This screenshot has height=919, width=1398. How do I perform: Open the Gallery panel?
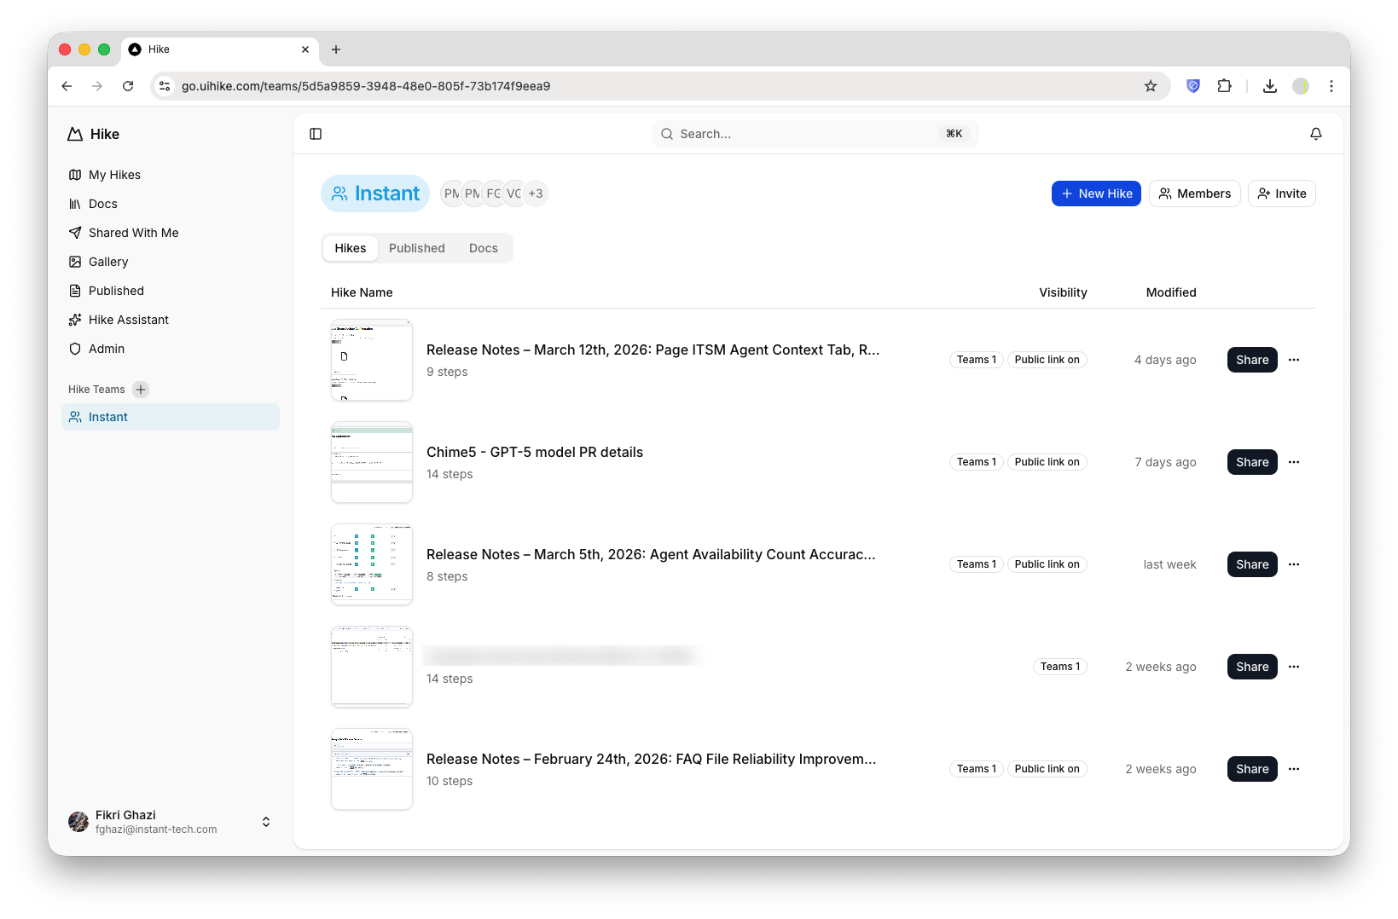(107, 261)
